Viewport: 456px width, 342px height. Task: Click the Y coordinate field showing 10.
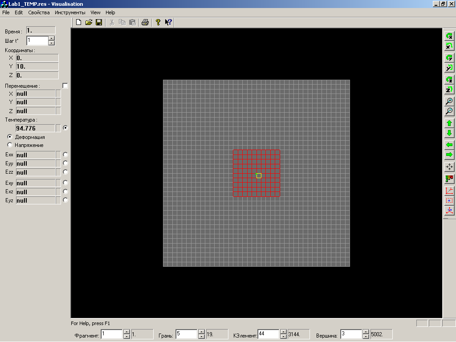tap(37, 67)
